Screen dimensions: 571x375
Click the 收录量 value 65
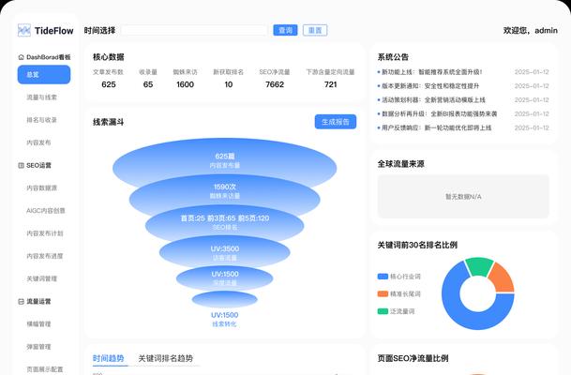[148, 84]
